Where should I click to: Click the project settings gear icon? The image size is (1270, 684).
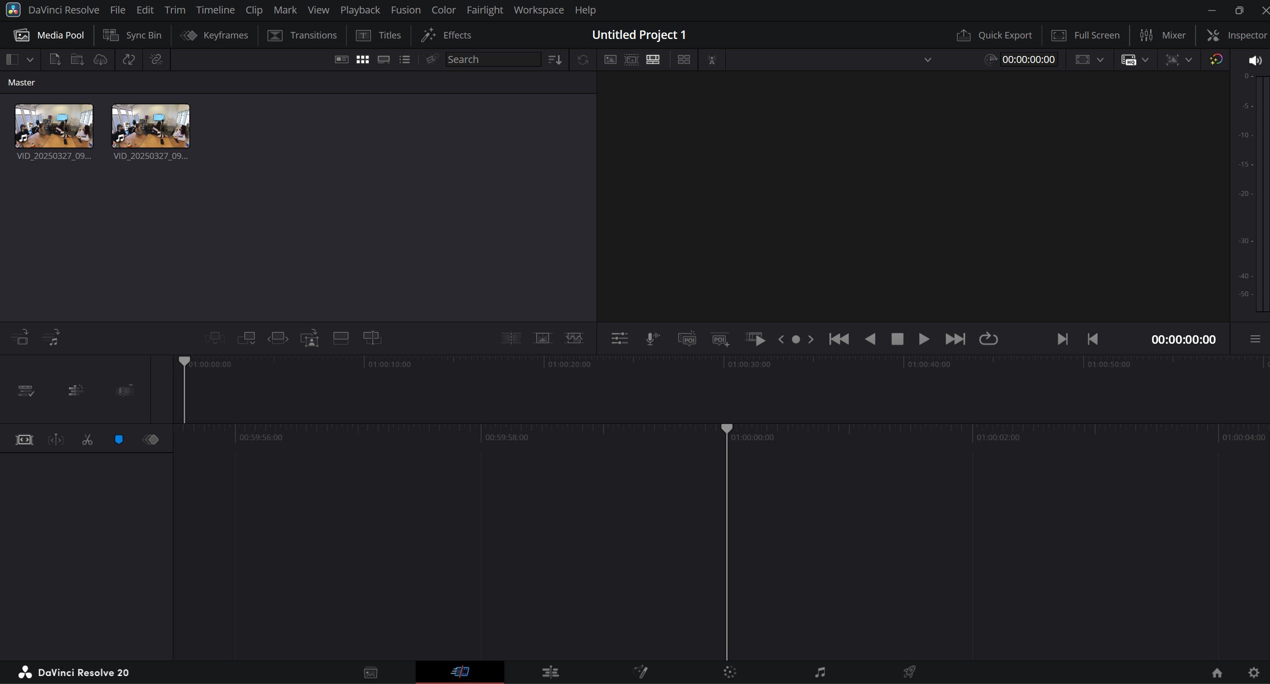coord(1254,673)
